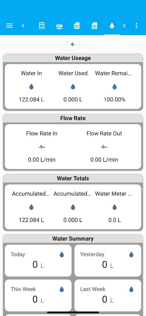Tap the Flow Rate Out pulse icon
146x316 pixels.
click(x=104, y=147)
